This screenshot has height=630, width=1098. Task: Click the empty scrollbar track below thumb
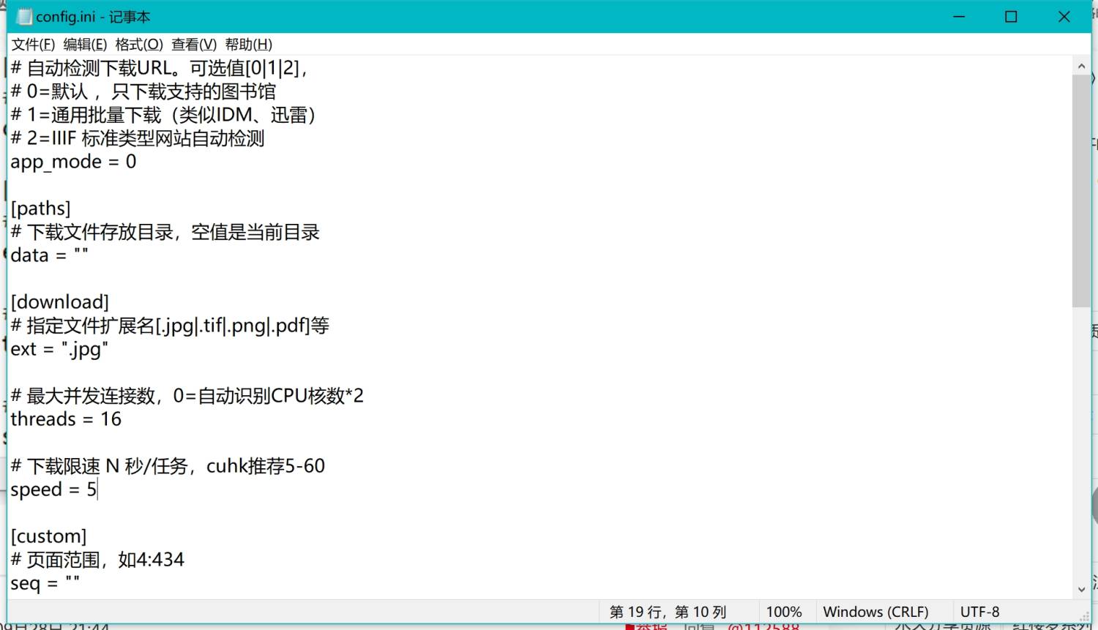[1081, 439]
